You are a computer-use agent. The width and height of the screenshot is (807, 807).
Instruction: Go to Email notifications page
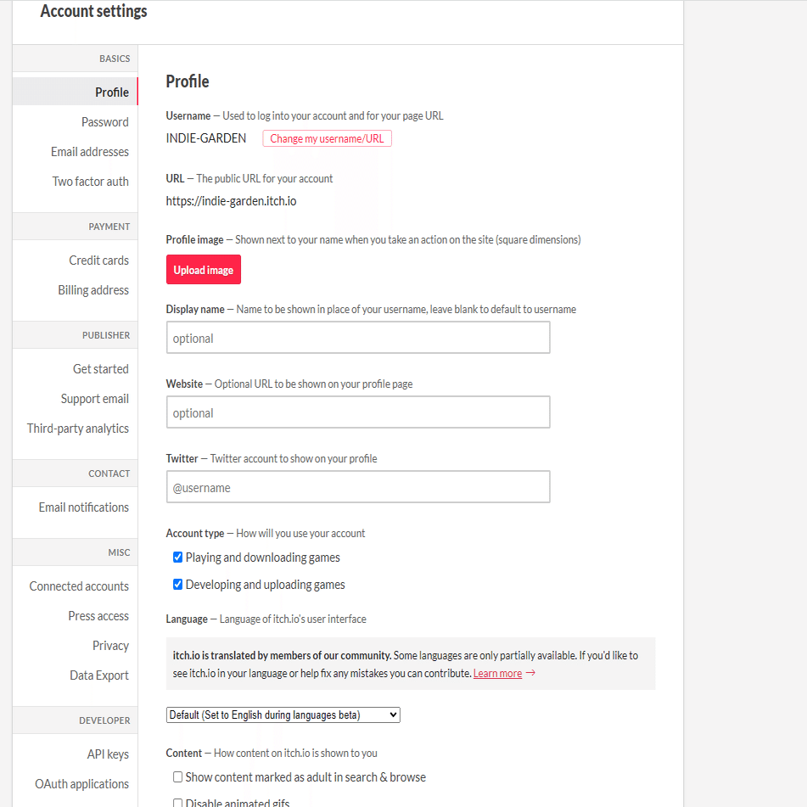coord(84,507)
